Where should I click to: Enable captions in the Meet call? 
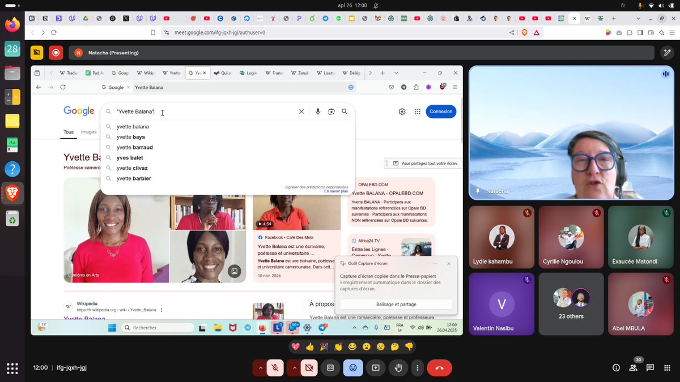(x=330, y=367)
